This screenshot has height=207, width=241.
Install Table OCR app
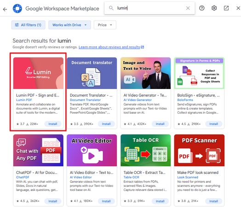(160, 201)
